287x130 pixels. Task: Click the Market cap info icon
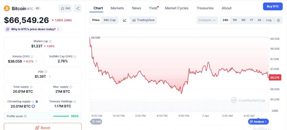pos(50,41)
